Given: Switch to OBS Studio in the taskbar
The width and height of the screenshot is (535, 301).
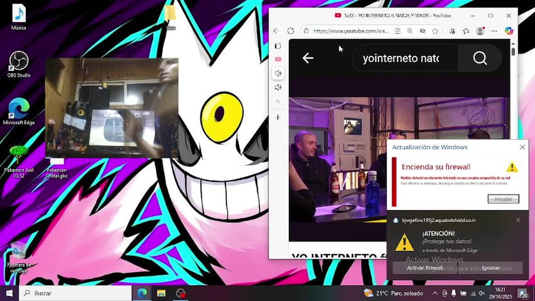Looking at the screenshot, I should (x=180, y=293).
